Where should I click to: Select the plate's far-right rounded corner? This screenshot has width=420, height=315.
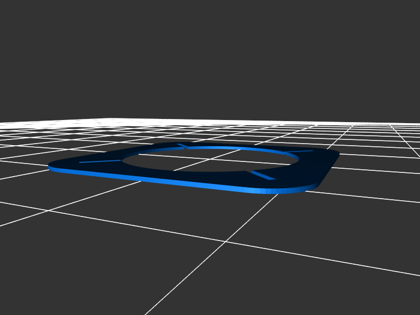(335, 153)
